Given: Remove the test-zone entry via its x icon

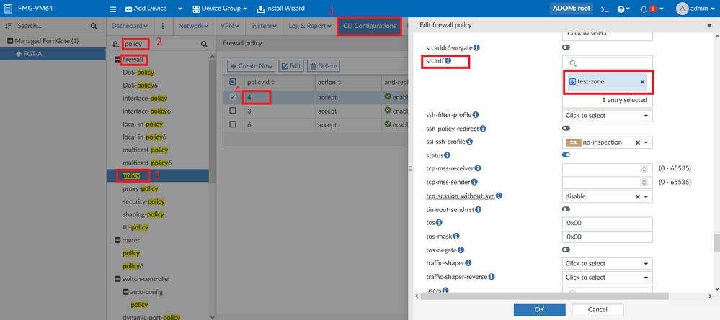Looking at the screenshot, I should click(642, 81).
